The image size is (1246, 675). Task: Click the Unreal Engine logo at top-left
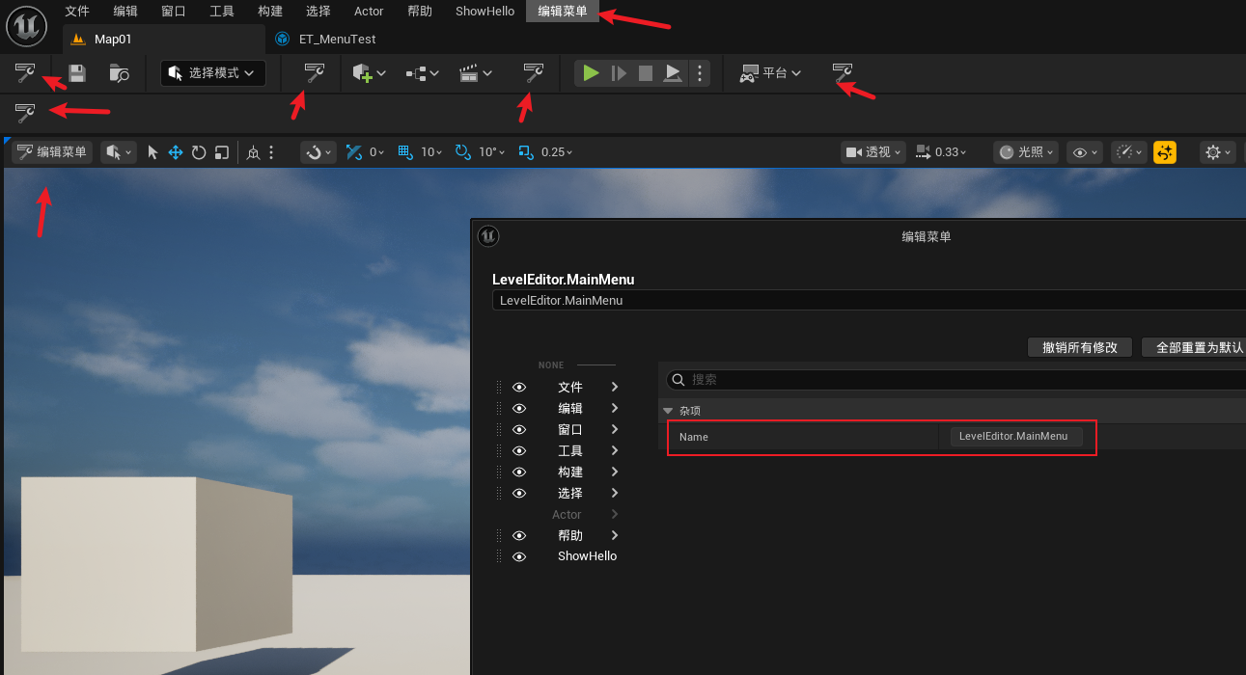click(x=26, y=26)
